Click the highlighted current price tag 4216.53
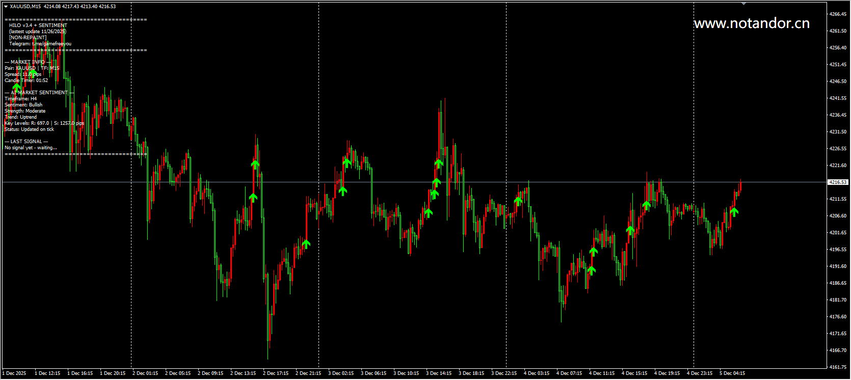851x380 pixels. [x=838, y=182]
